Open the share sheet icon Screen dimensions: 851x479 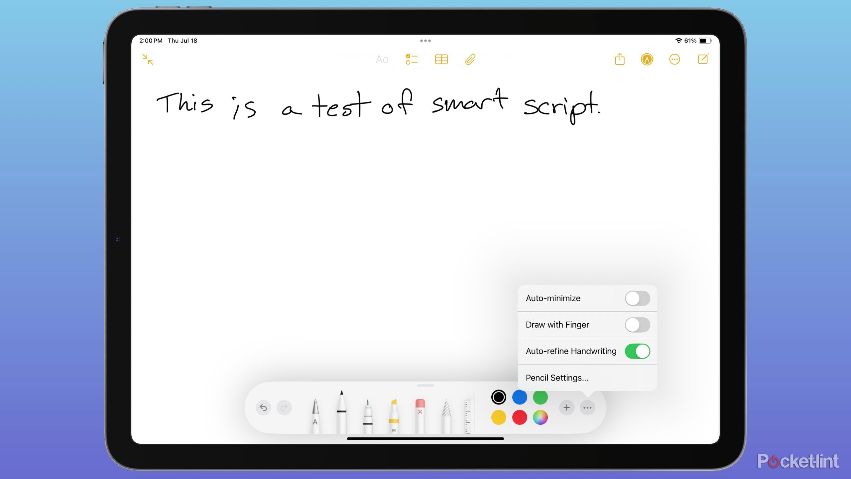pyautogui.click(x=620, y=60)
